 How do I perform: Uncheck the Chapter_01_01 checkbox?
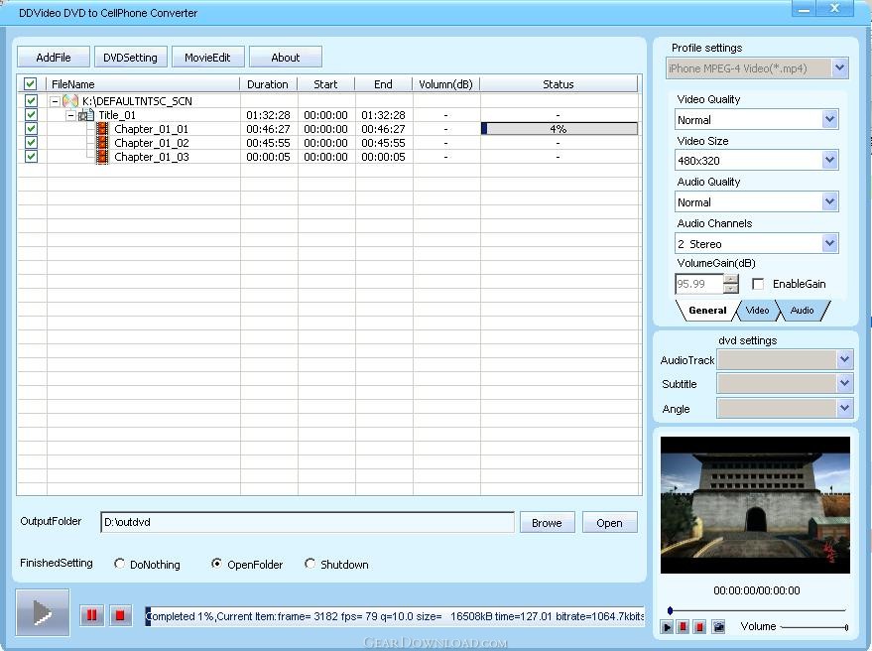[31, 129]
